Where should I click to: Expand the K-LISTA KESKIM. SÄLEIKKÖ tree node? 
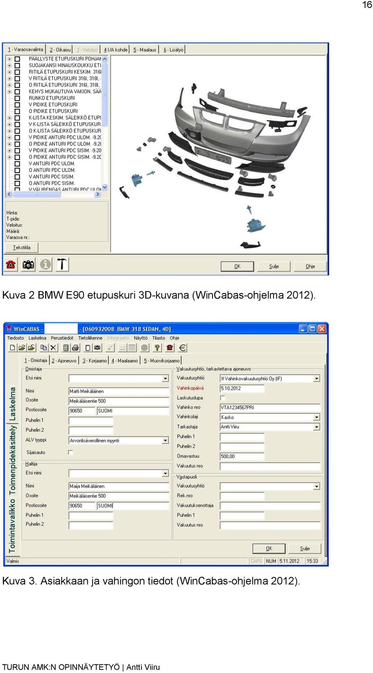tap(9, 118)
